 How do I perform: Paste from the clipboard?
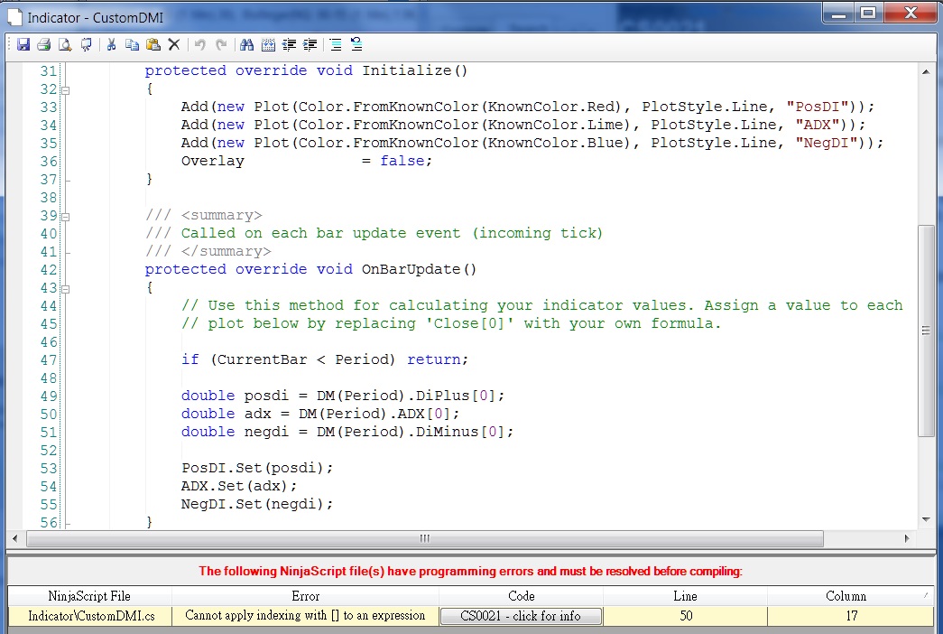coord(153,44)
